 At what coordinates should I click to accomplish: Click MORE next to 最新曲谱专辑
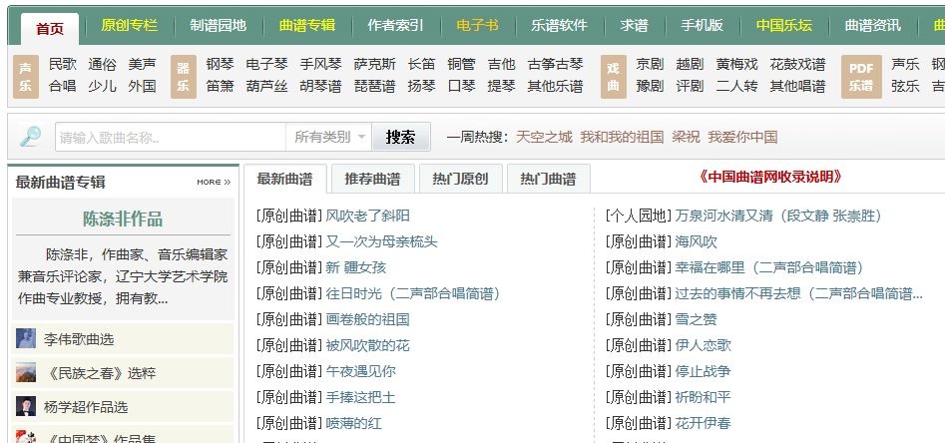click(x=214, y=182)
